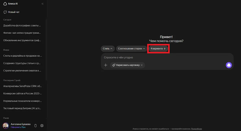
Task: Remove the Нарисовать картинку mode chip
Action: click(142, 65)
